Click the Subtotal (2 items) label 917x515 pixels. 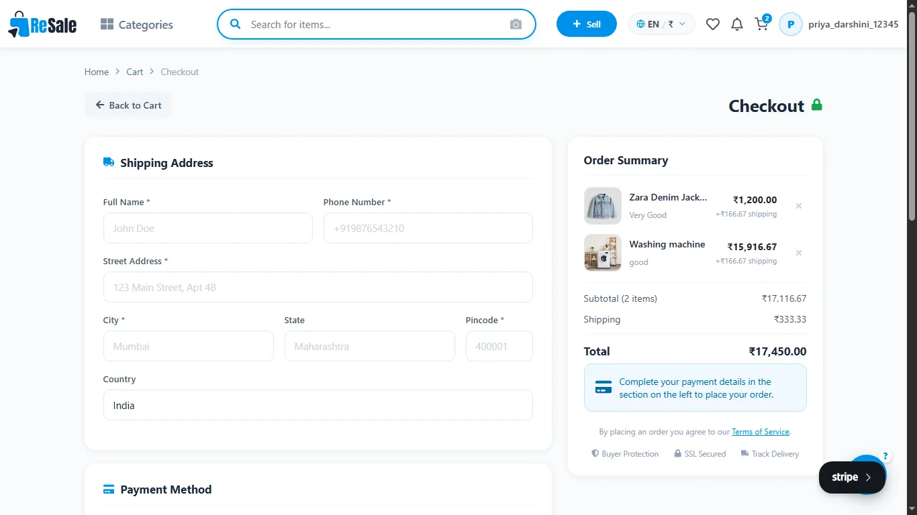coord(620,298)
